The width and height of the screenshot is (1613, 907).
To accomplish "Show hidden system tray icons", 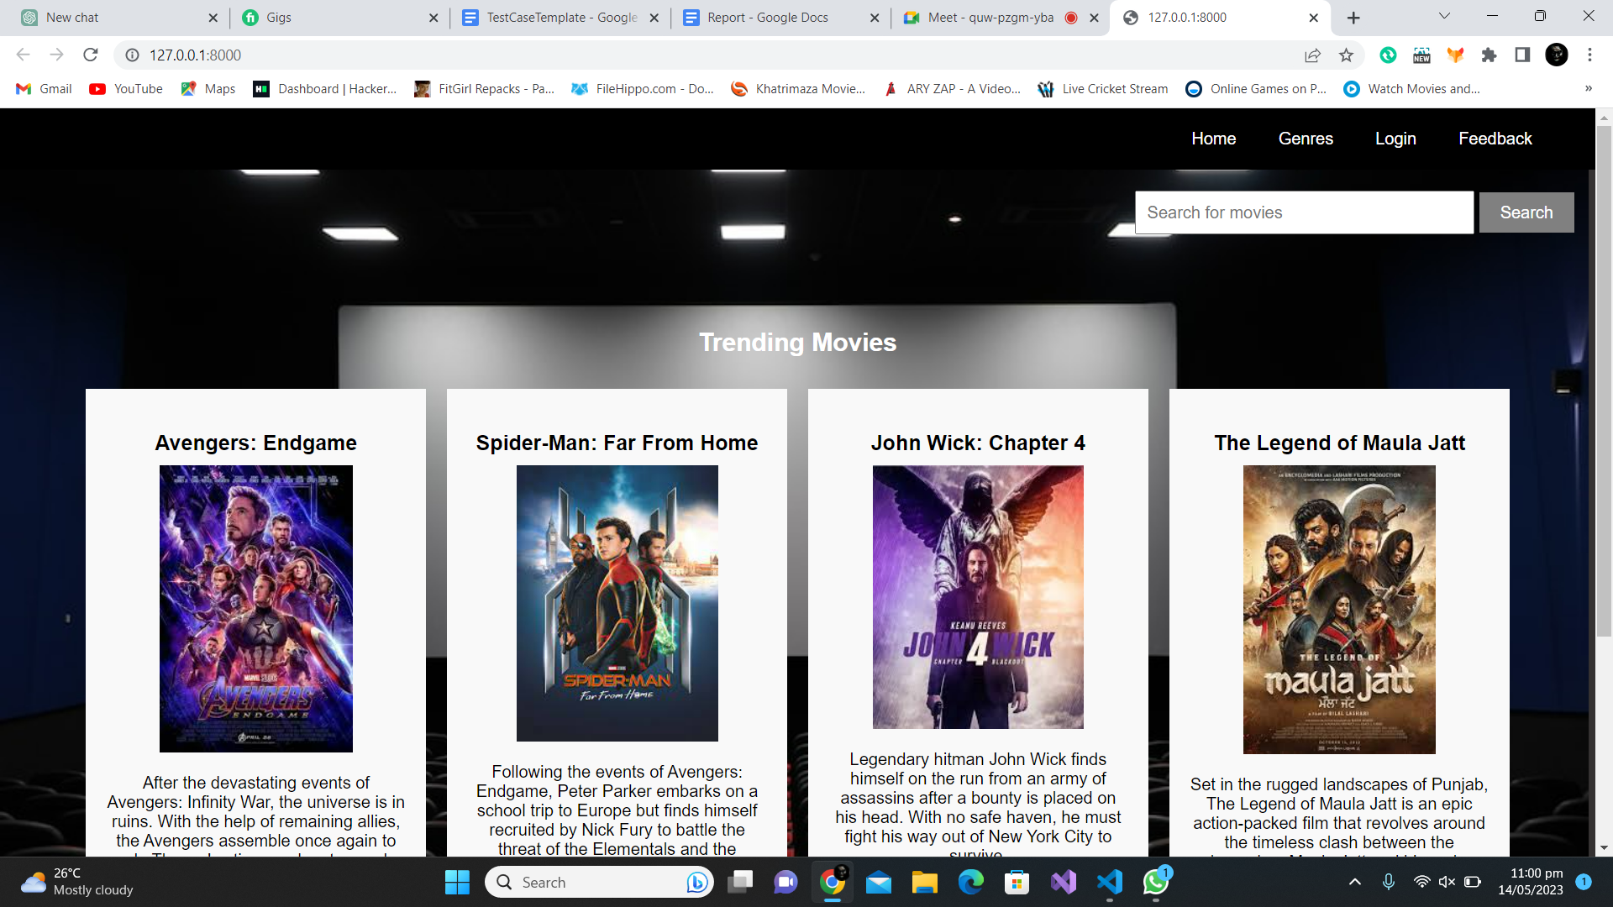I will click(1354, 882).
